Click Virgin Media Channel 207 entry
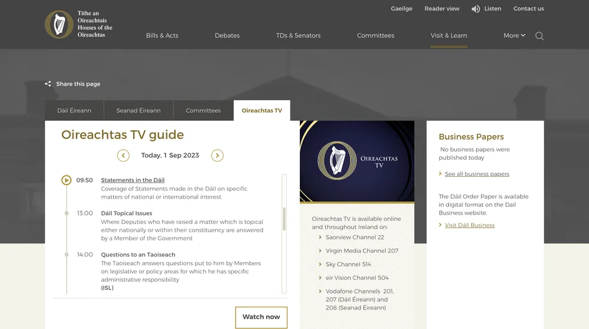The height and width of the screenshot is (329, 589). (362, 251)
